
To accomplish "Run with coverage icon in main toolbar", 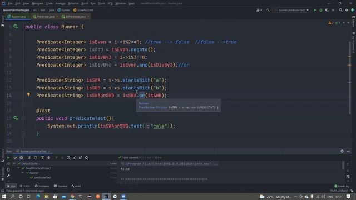I will click(327, 10).
